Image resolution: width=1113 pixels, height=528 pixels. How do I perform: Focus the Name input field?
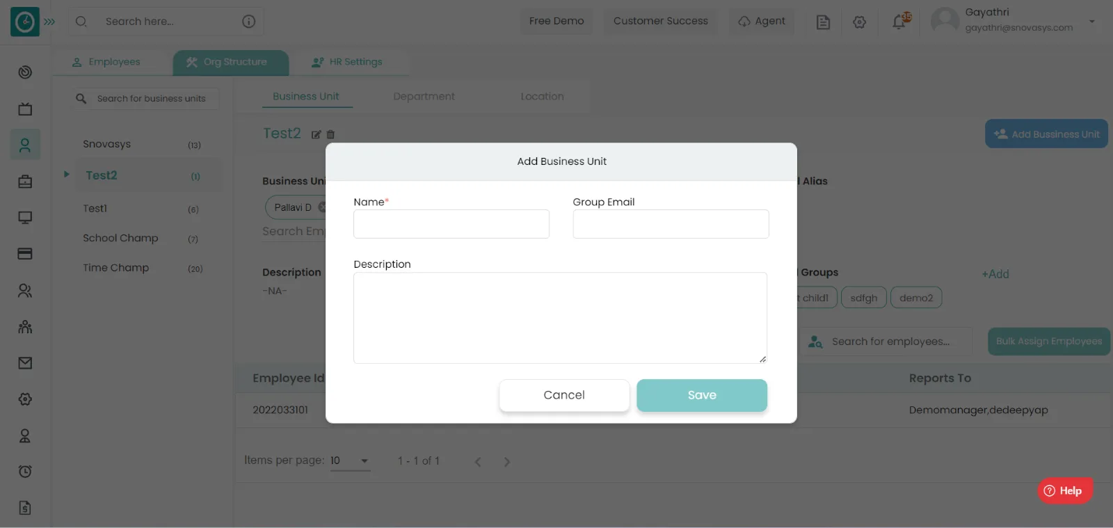pos(451,224)
